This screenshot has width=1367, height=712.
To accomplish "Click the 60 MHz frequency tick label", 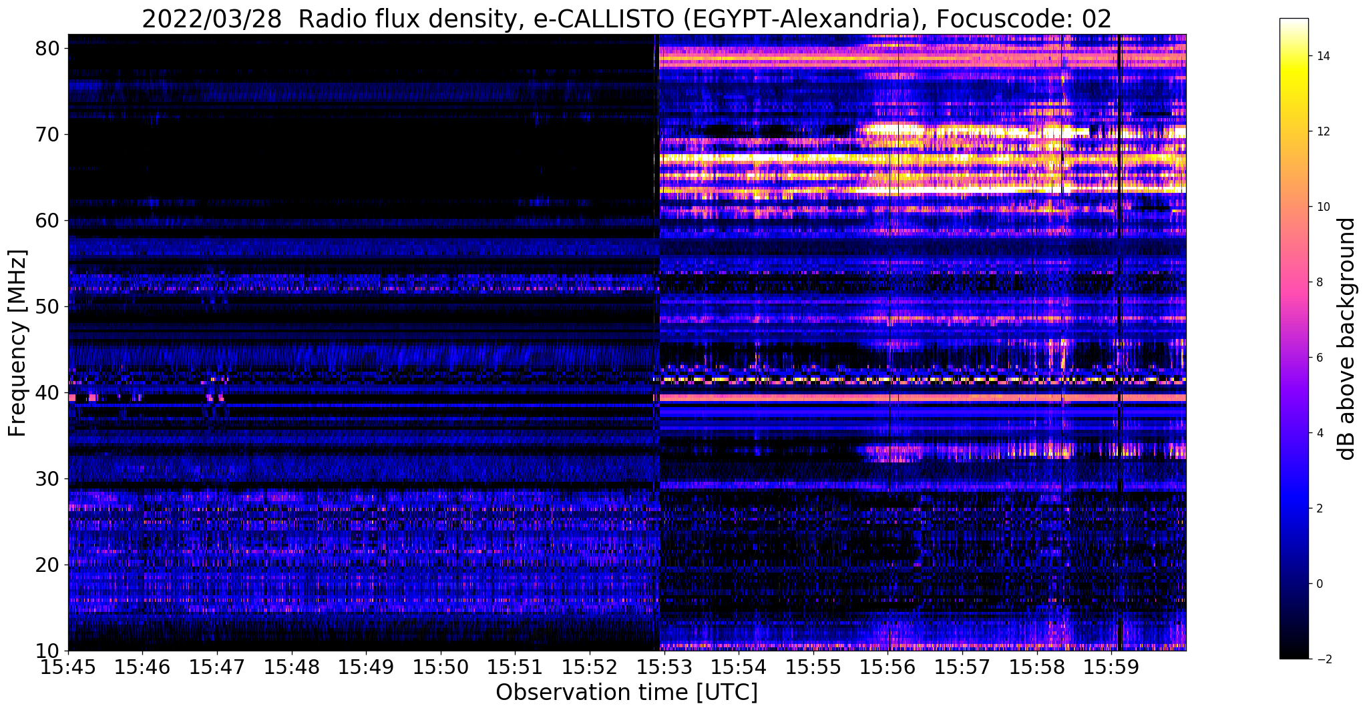I will 49,220.
